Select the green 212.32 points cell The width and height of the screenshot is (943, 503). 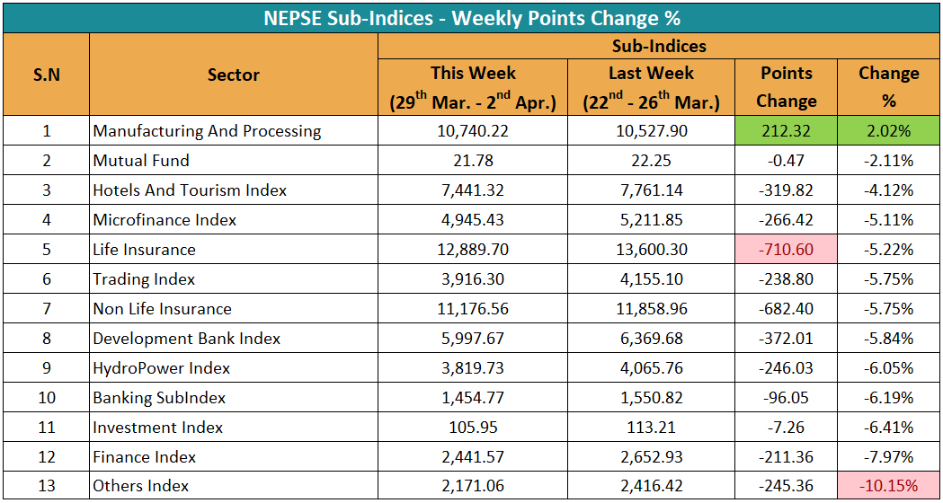tap(787, 131)
